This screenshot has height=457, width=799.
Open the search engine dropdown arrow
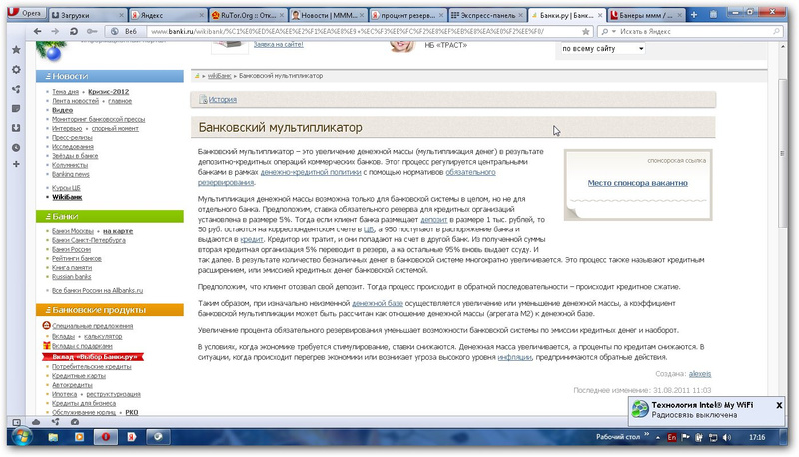click(614, 32)
